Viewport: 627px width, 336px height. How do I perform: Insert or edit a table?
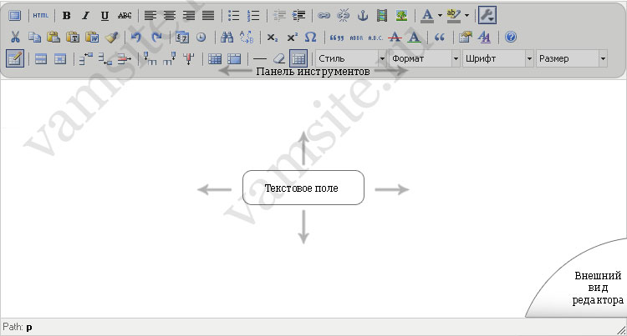15,58
